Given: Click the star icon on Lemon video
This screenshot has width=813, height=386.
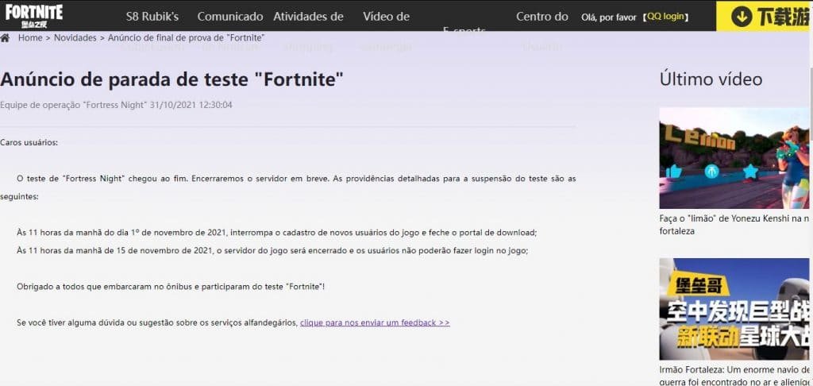Looking at the screenshot, I should coord(750,172).
